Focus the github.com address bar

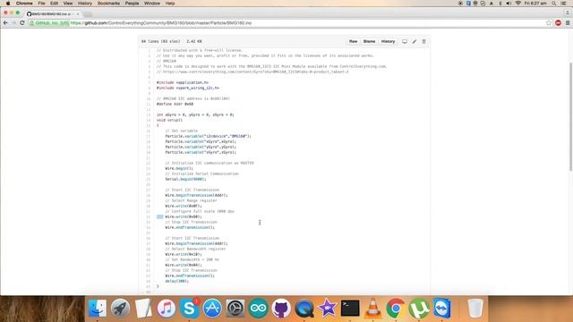click(288, 22)
